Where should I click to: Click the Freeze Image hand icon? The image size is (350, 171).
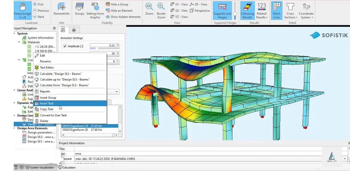pos(22,7)
